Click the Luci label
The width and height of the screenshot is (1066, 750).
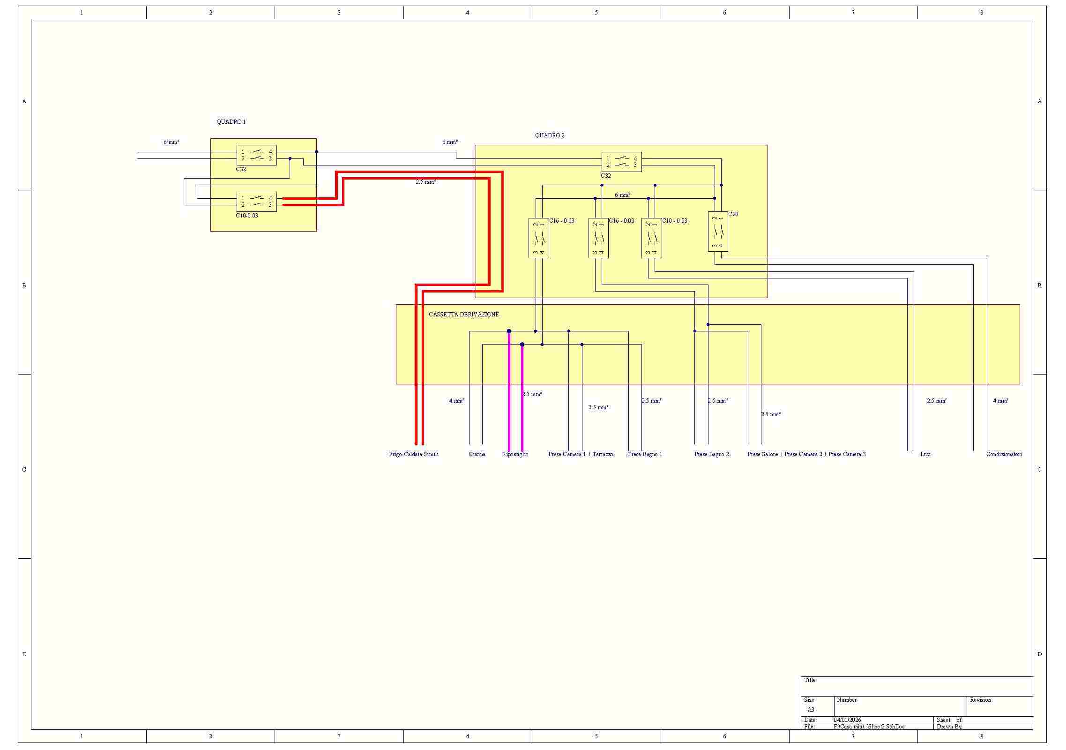tap(925, 454)
